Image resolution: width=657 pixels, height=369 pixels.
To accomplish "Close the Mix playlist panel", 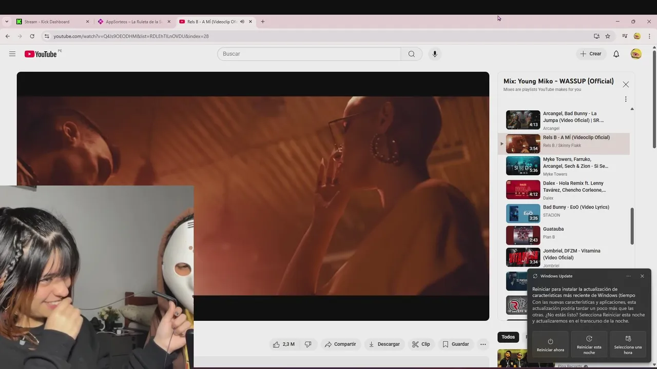I will [626, 85].
